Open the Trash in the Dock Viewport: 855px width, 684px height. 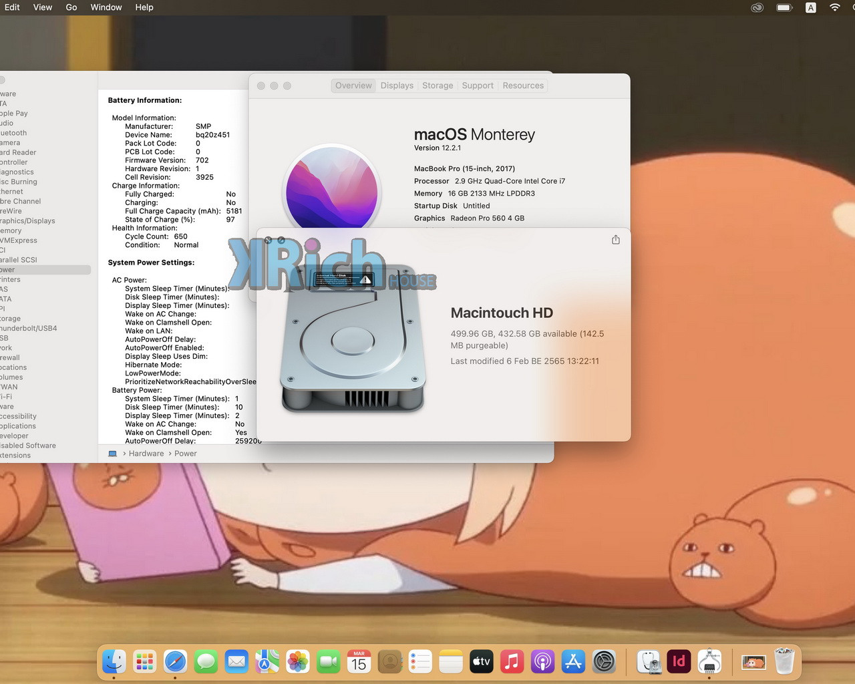tap(784, 662)
